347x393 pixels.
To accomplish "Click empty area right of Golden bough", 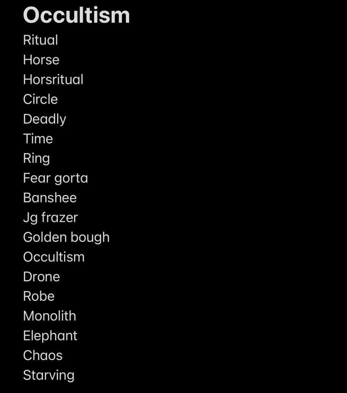I will pos(225,237).
